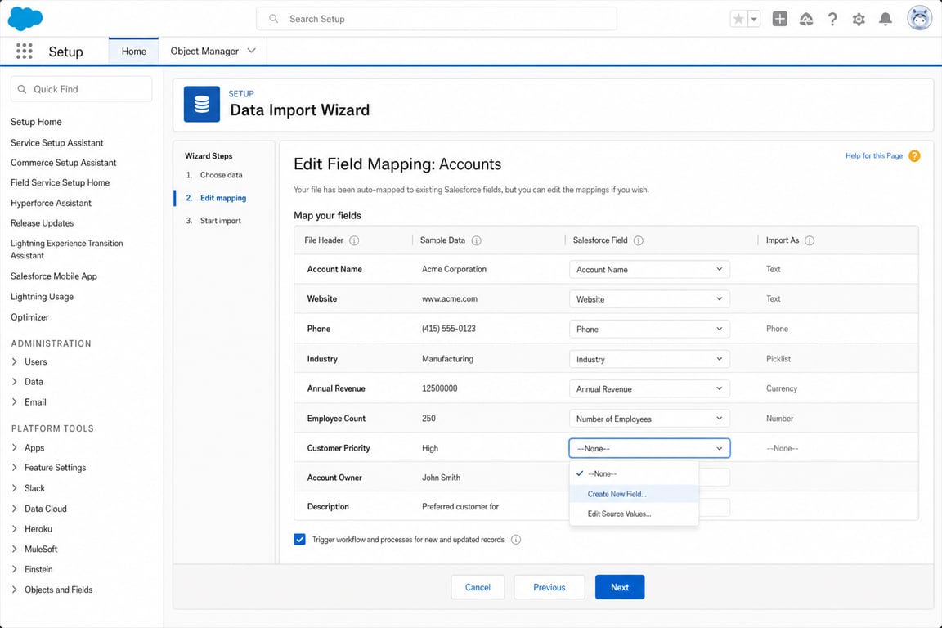Open Setup Home in sidebar
Image resolution: width=942 pixels, height=628 pixels.
(x=36, y=122)
